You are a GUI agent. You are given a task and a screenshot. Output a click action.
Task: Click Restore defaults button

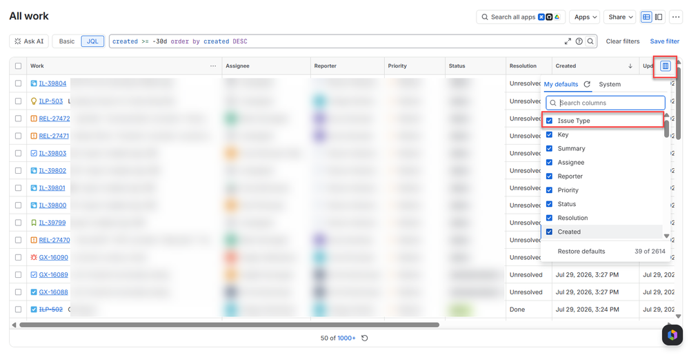point(581,252)
